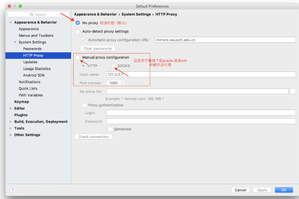This screenshot has width=299, height=199.
Task: Select the HTTP Proxy tree item
Action: pyautogui.click(x=38, y=56)
